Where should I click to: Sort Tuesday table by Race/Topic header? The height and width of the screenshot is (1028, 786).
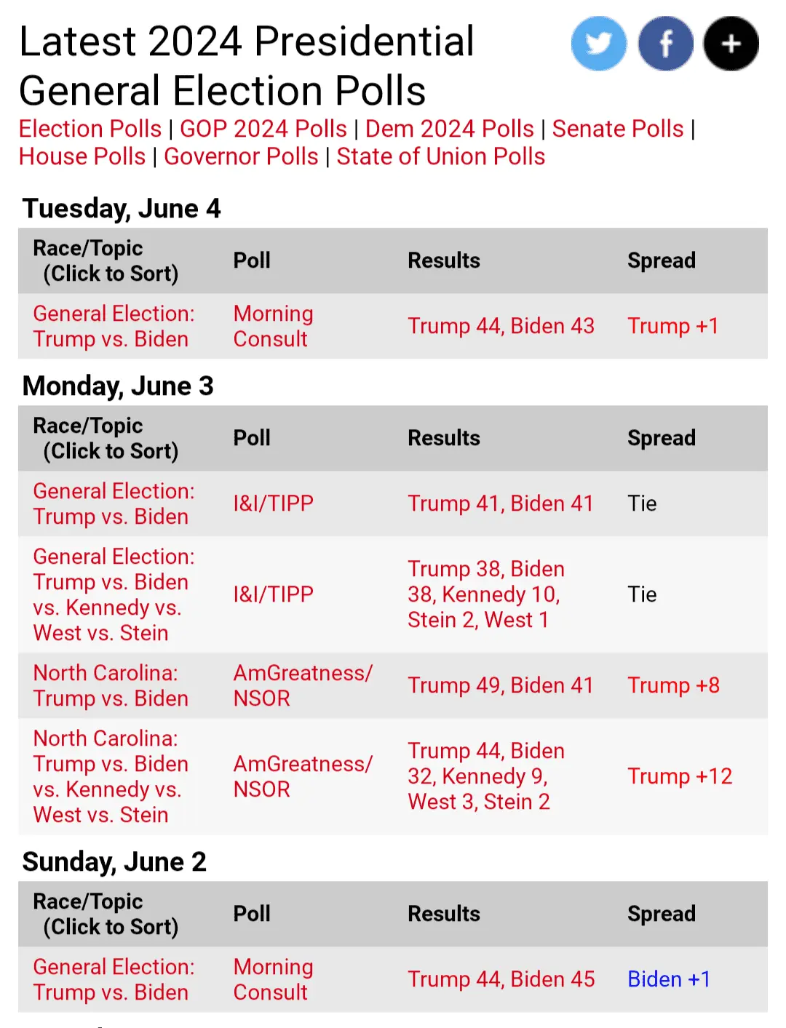(x=106, y=260)
